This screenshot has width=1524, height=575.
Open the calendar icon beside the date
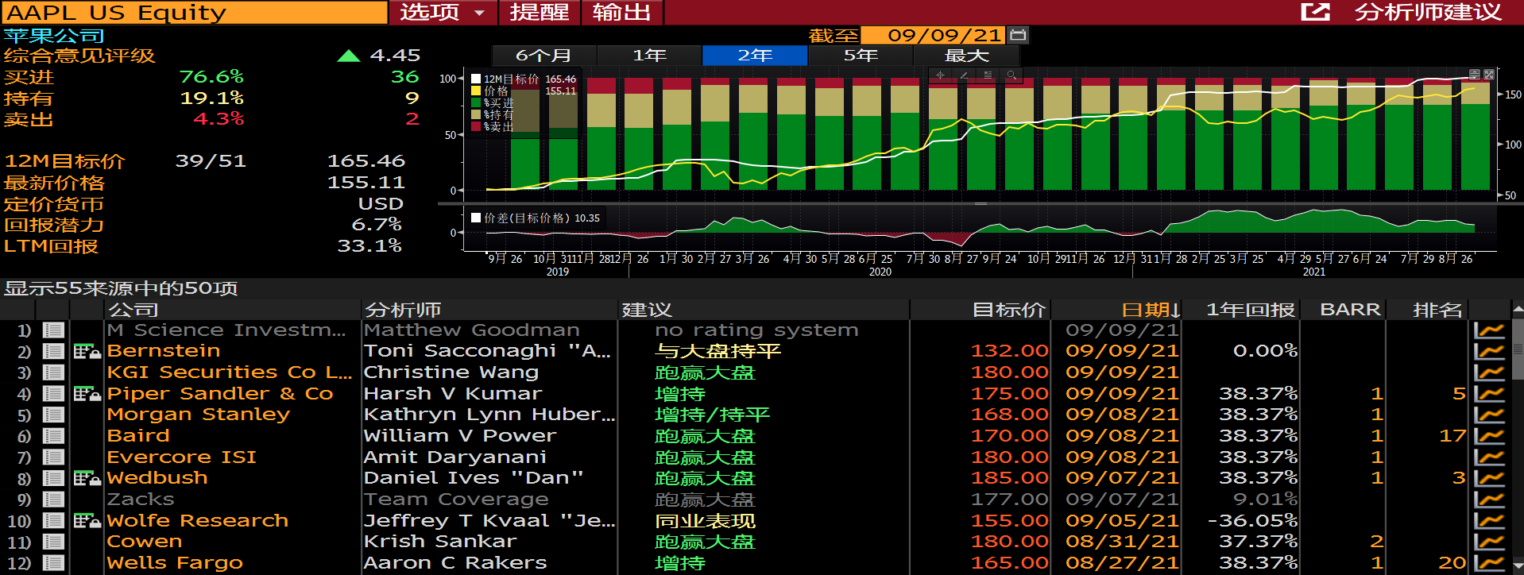1018,35
